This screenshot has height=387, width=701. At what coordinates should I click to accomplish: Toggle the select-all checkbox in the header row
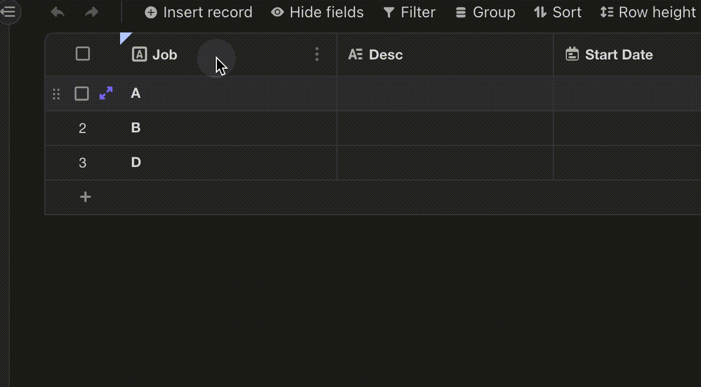(x=82, y=54)
